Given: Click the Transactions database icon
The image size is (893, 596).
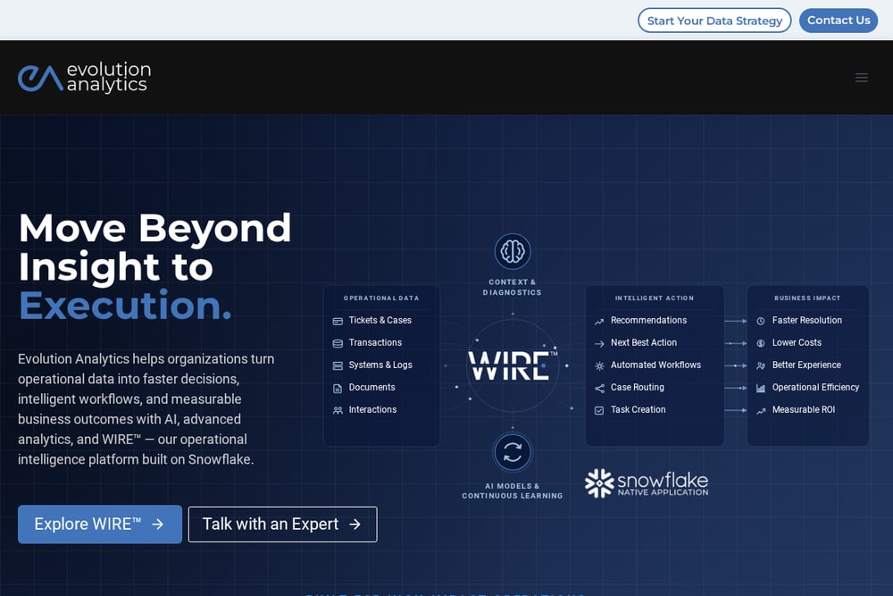Looking at the screenshot, I should click(x=338, y=344).
